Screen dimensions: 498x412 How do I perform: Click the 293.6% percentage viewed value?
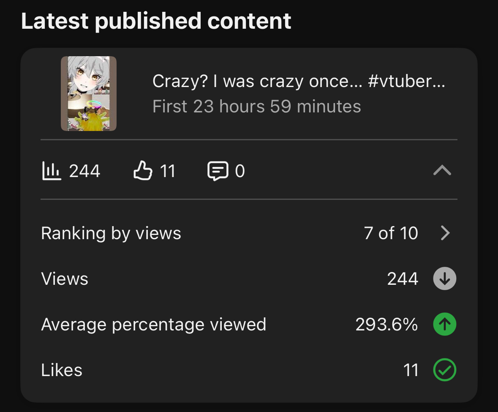coord(386,325)
